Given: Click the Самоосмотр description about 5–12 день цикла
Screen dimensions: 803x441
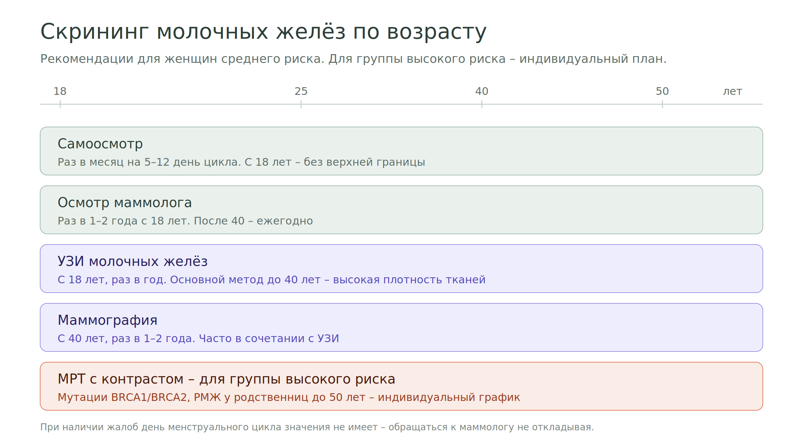Looking at the screenshot, I should 241,162.
